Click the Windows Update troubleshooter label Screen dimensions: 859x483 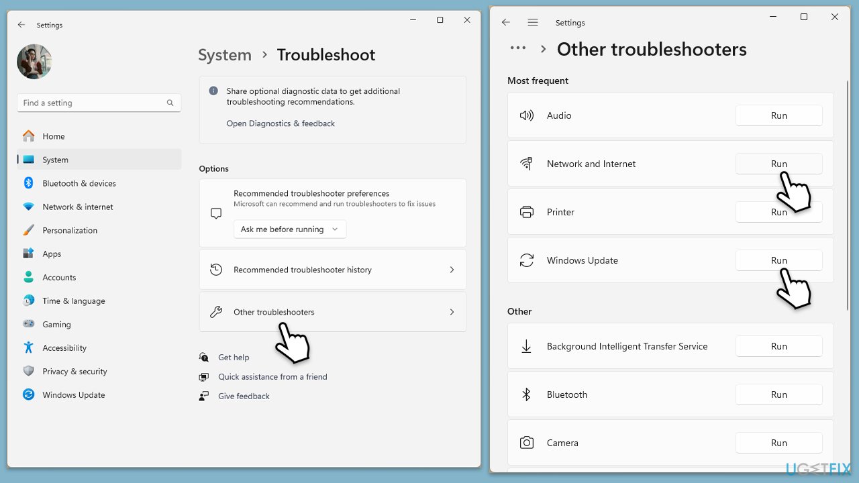click(x=583, y=260)
